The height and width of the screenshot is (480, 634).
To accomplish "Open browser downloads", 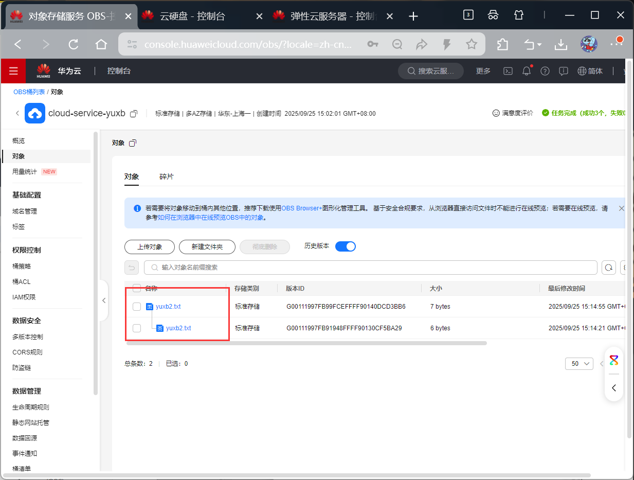I will (x=560, y=45).
